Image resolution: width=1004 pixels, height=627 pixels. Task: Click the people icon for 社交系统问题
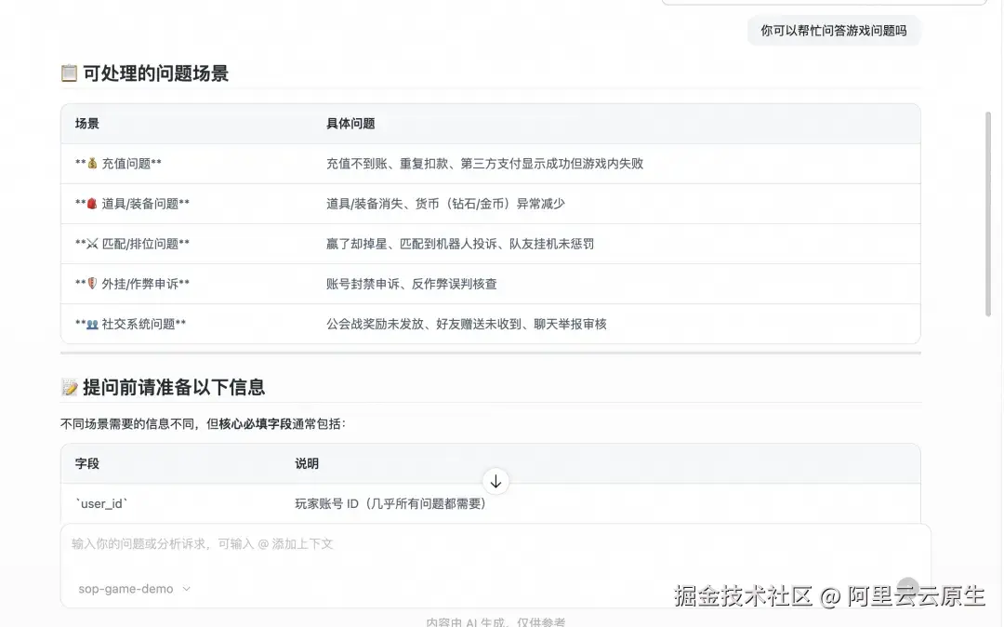pos(93,323)
